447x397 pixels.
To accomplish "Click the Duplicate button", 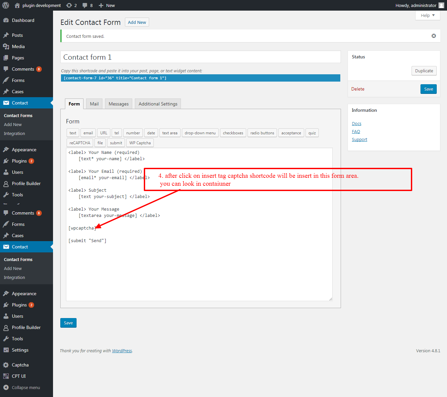I will [424, 71].
